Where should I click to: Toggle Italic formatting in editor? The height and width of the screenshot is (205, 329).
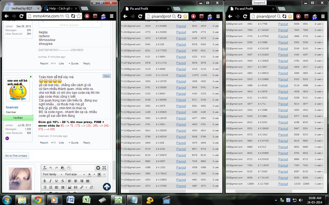pos(50,181)
